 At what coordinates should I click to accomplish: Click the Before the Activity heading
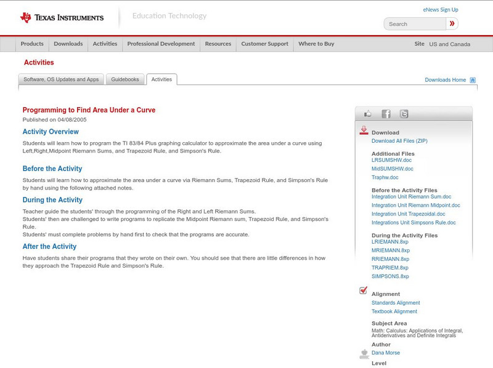52,169
